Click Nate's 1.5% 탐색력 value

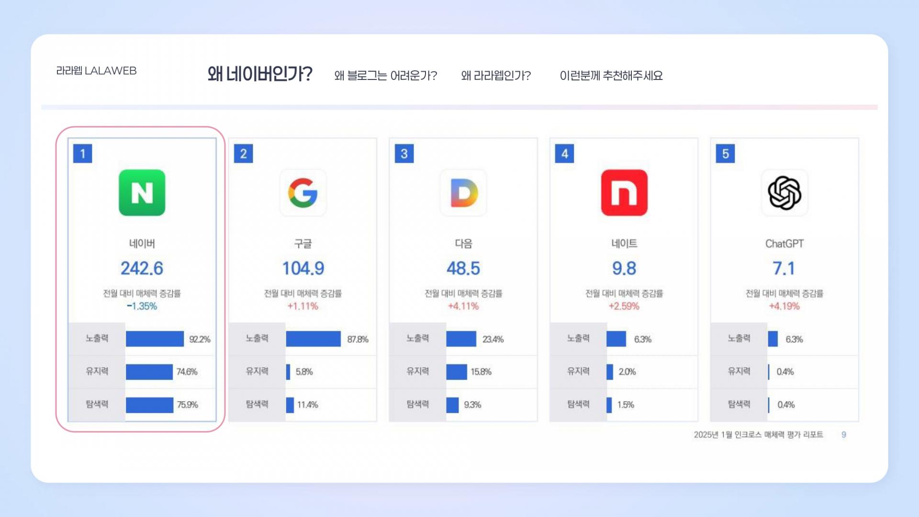[x=626, y=405]
